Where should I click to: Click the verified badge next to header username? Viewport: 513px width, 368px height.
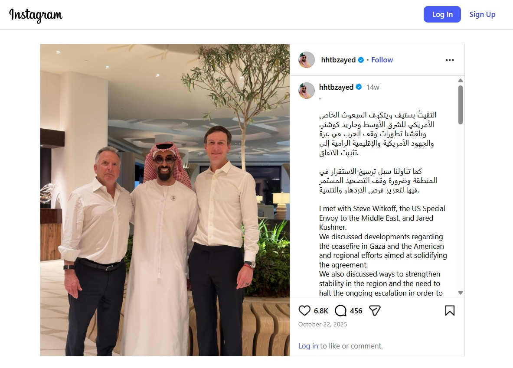coord(361,60)
